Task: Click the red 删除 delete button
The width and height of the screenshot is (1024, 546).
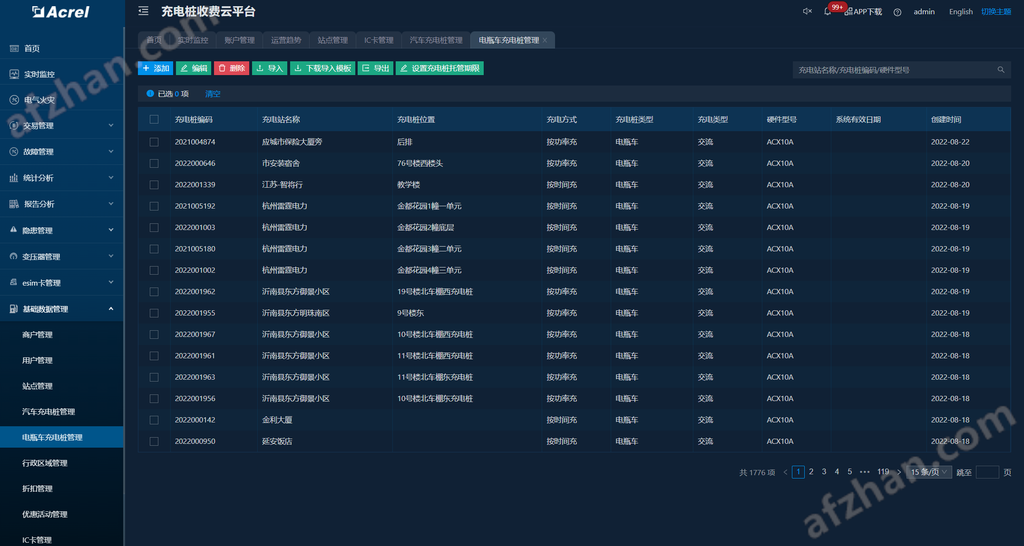Action: pyautogui.click(x=232, y=68)
